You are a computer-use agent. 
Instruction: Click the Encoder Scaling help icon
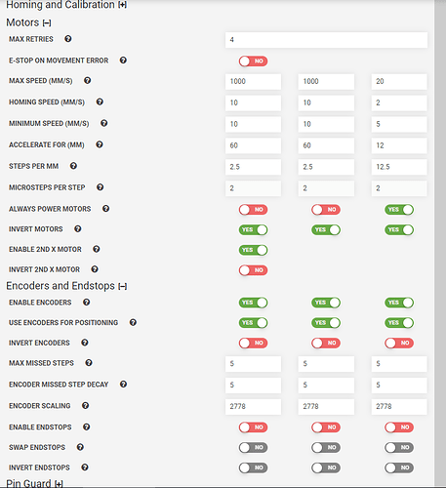(x=85, y=405)
